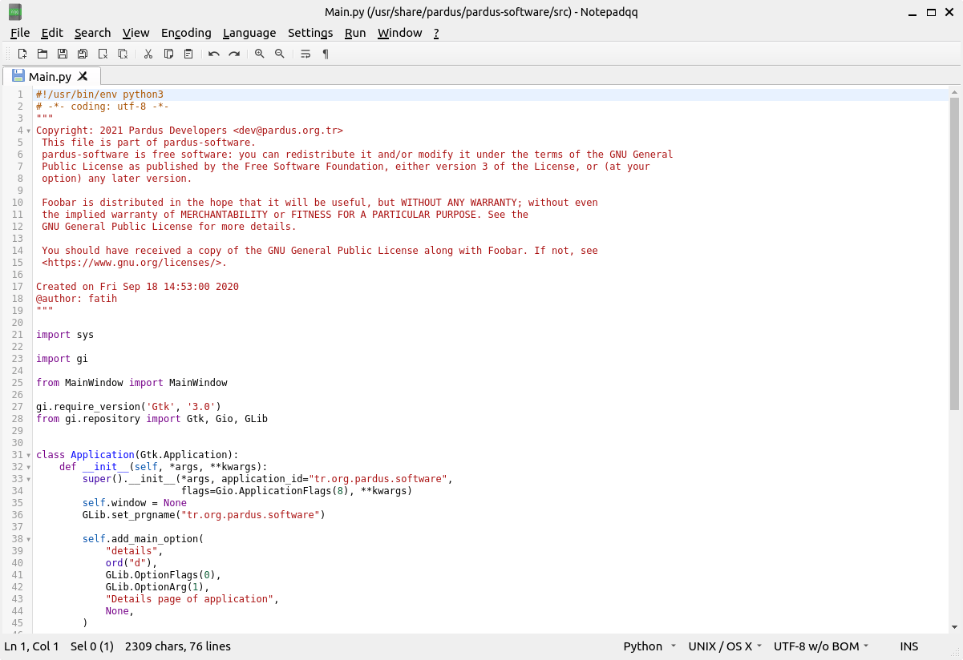Toggle word wrap in toolbar
This screenshot has width=963, height=660.
305,54
